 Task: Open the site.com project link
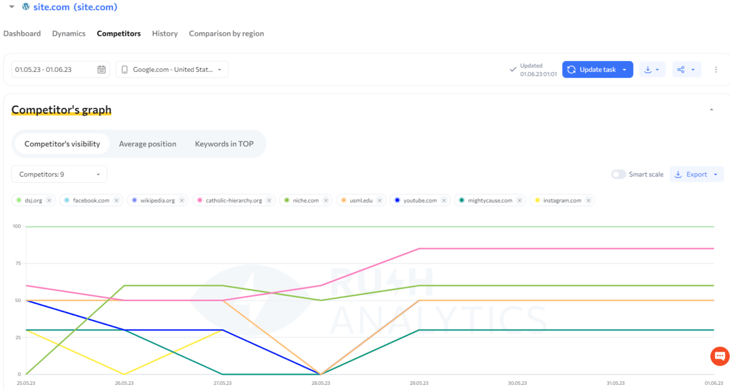click(x=75, y=7)
